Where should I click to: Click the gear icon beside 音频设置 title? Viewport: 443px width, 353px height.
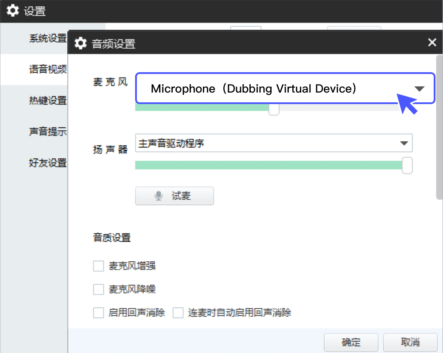(80, 43)
